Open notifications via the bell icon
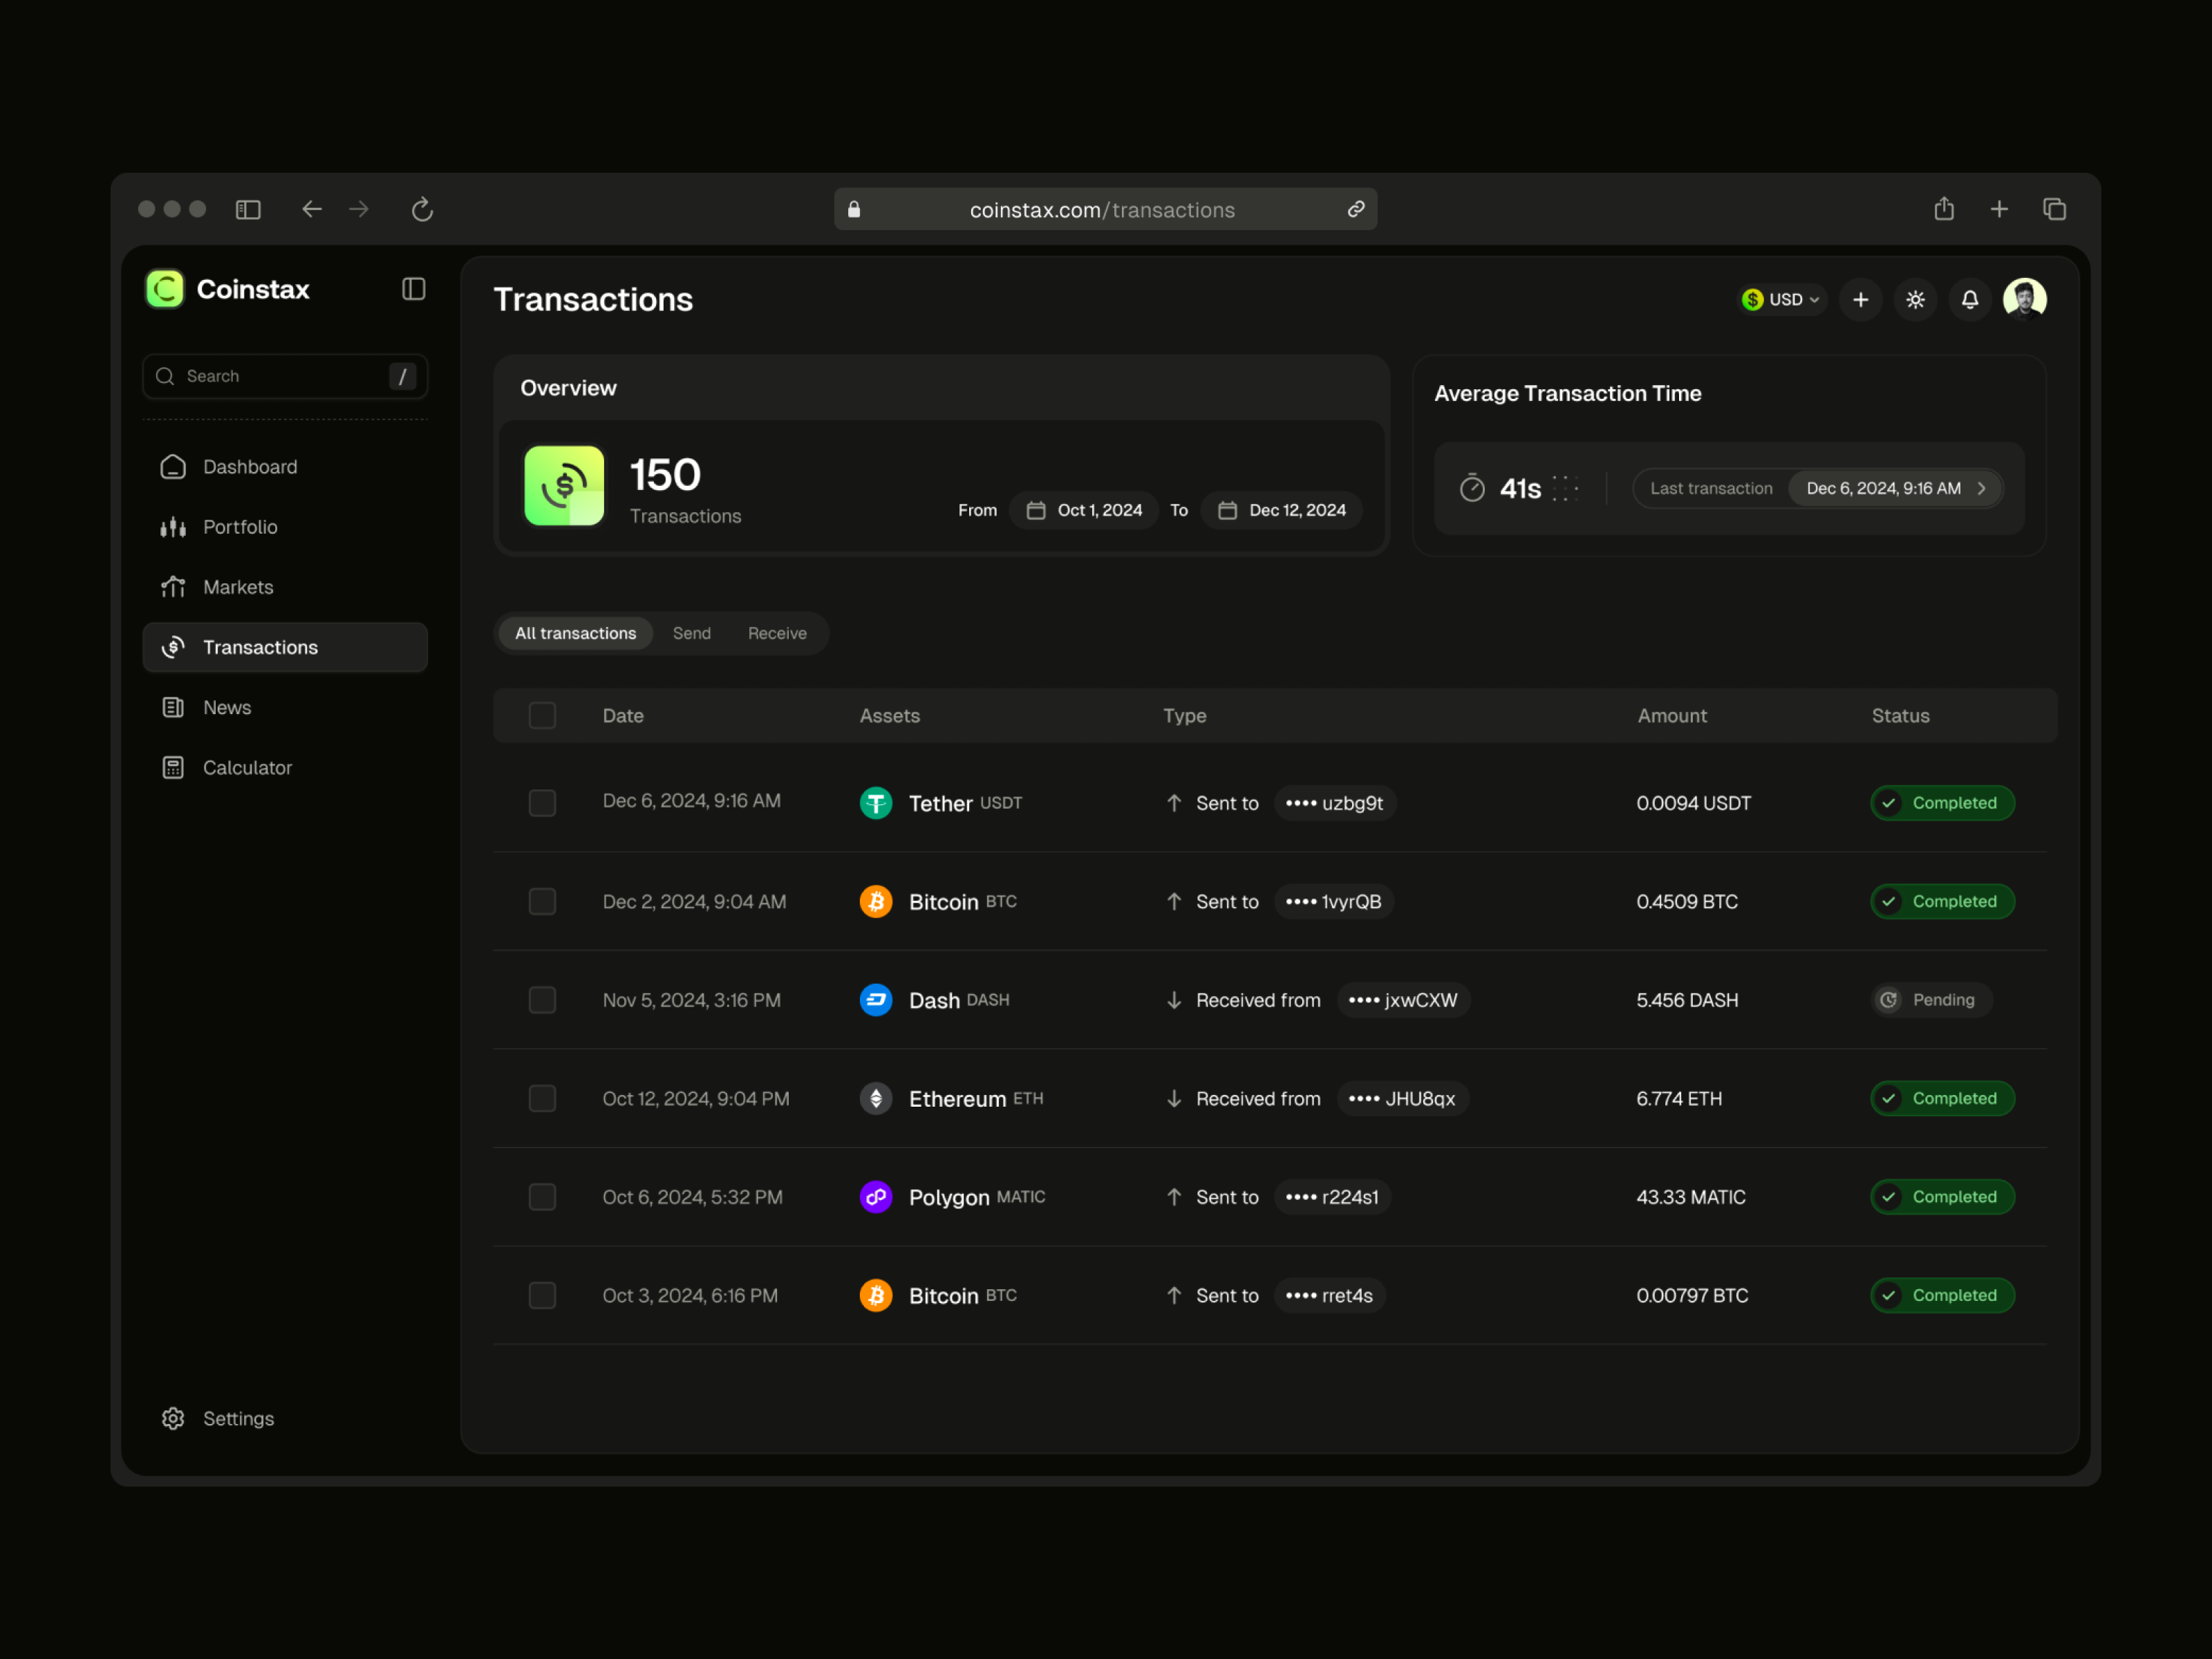The width and height of the screenshot is (2212, 1659). (x=1969, y=299)
